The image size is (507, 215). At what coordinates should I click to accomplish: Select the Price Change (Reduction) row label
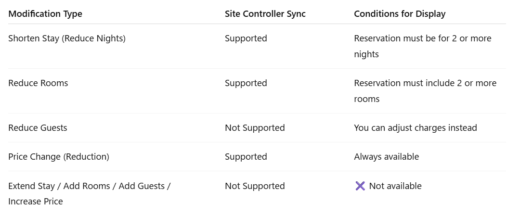pos(59,157)
